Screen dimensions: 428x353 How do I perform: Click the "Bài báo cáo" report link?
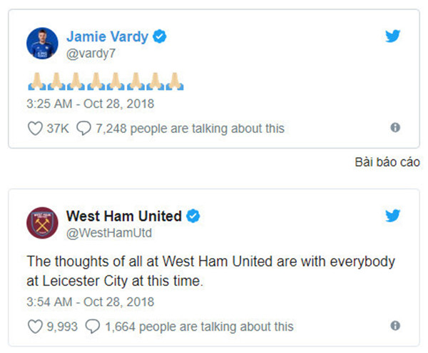pos(387,162)
